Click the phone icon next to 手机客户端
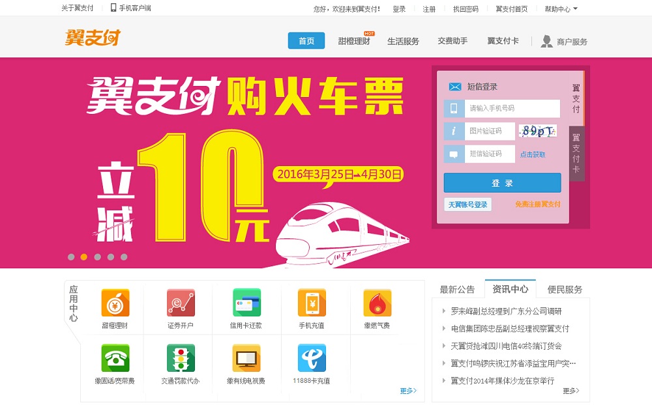This screenshot has width=652, height=405. click(x=113, y=7)
